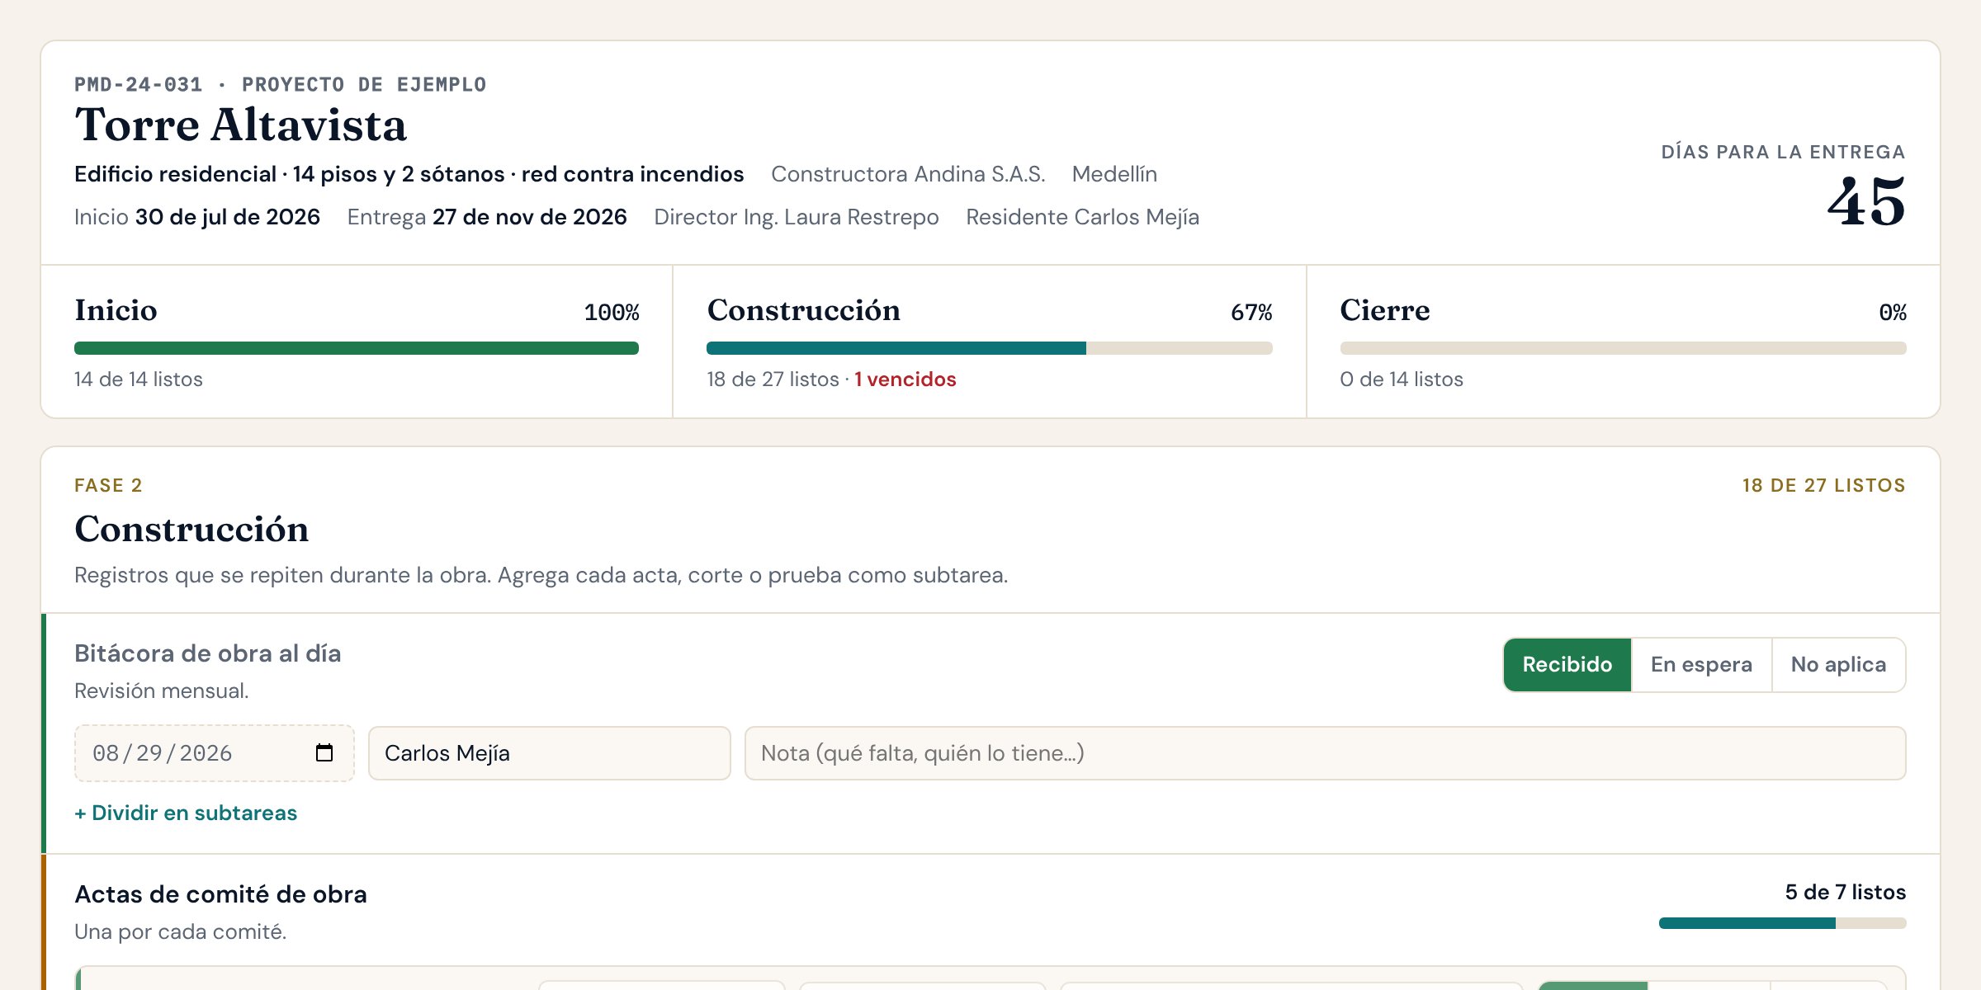Click the Torre Altavista project title
This screenshot has width=1981, height=990.
pos(241,125)
